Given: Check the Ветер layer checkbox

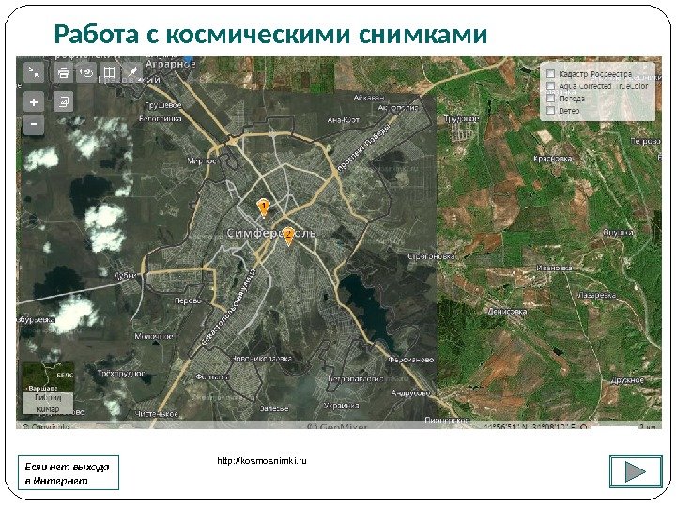Looking at the screenshot, I should pyautogui.click(x=550, y=111).
